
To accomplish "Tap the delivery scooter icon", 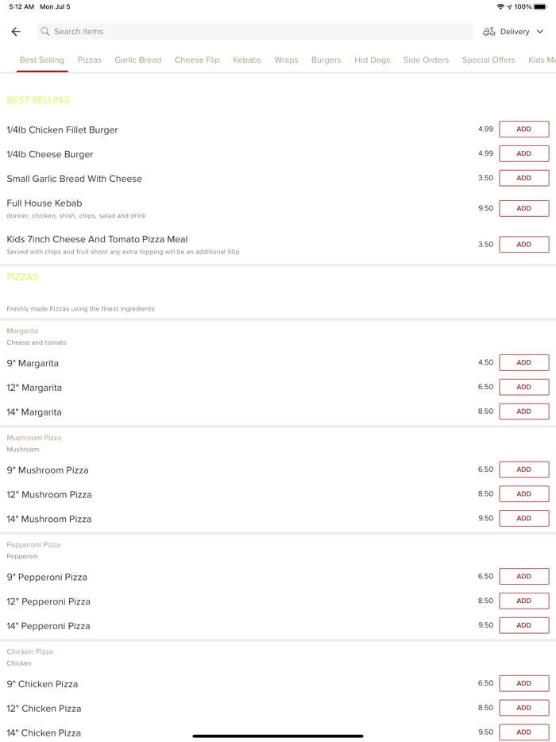I will pos(489,32).
